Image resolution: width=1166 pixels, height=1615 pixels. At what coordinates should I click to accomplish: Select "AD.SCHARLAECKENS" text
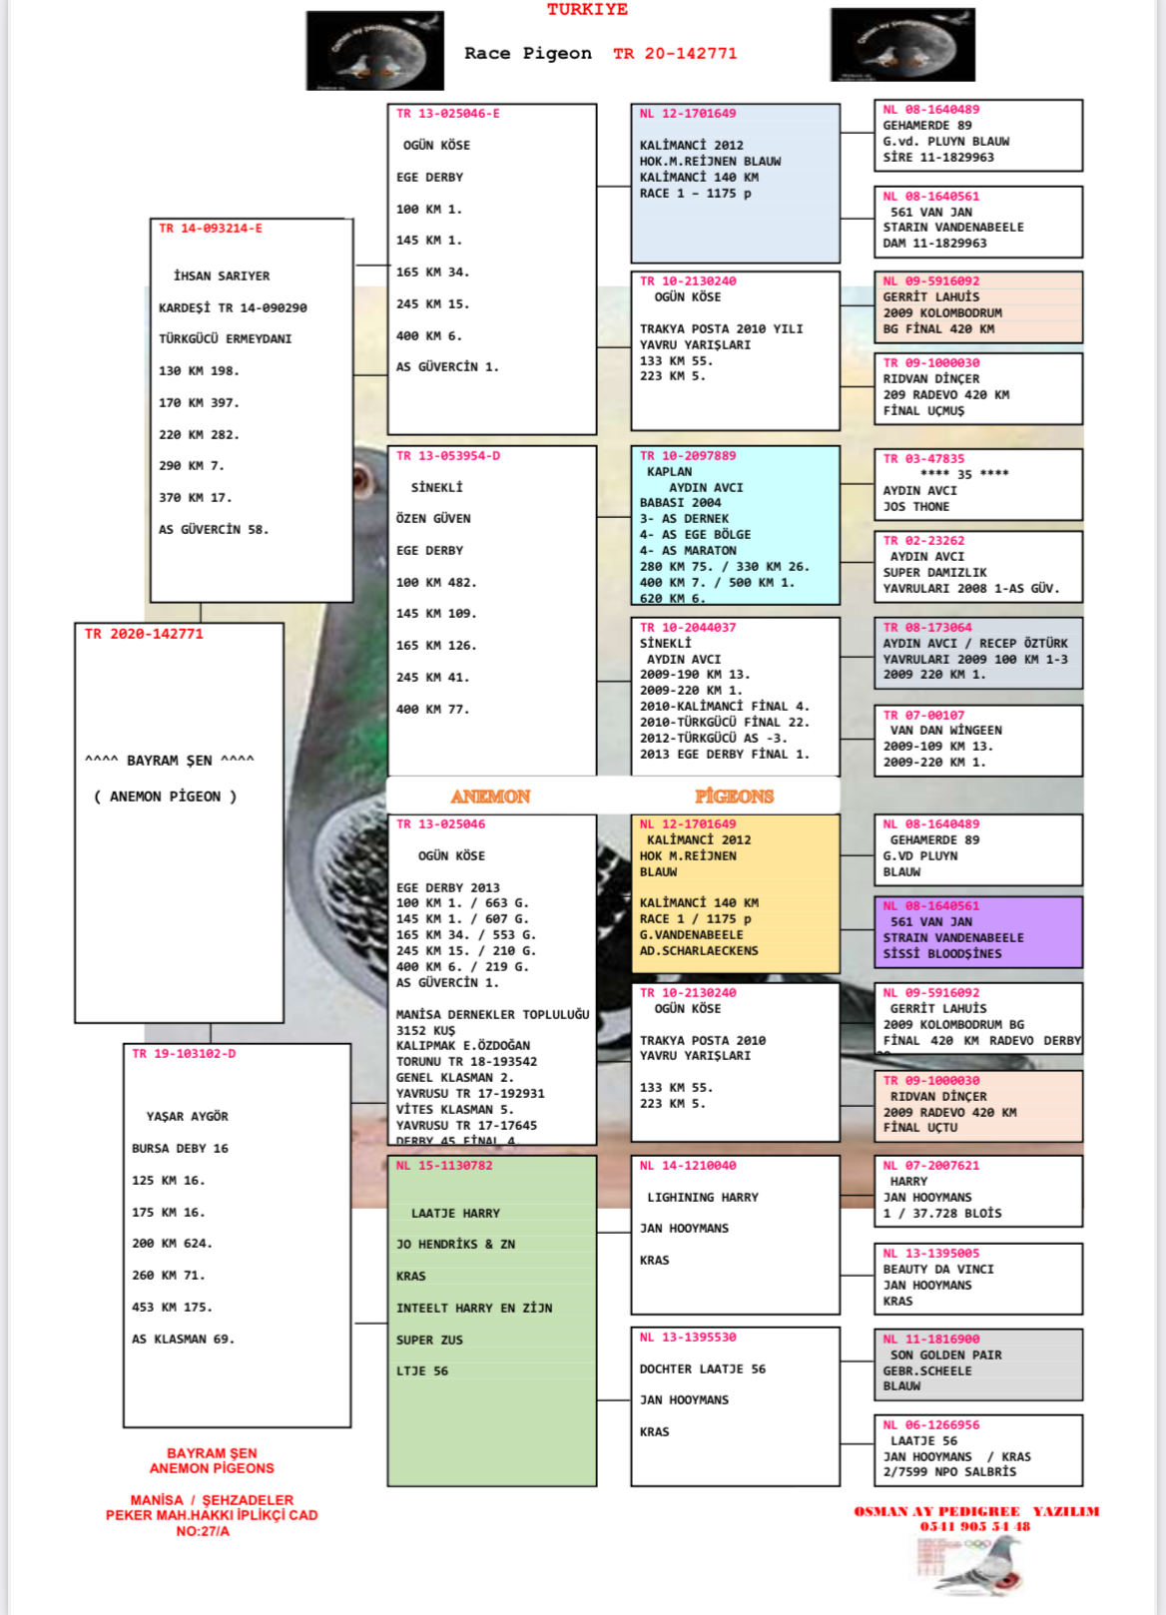pyautogui.click(x=699, y=950)
